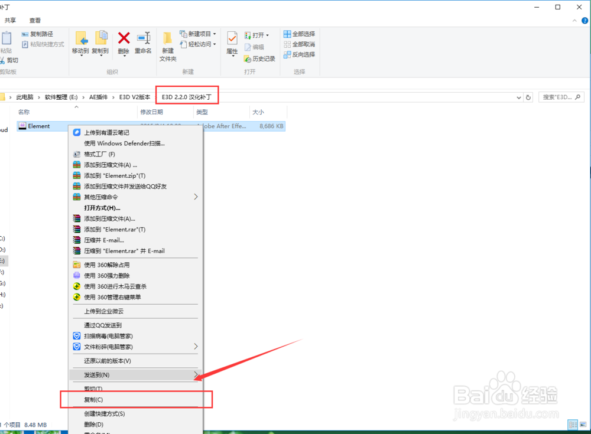
Task: Choose 打开方式(H)... menu entry
Action: point(136,208)
